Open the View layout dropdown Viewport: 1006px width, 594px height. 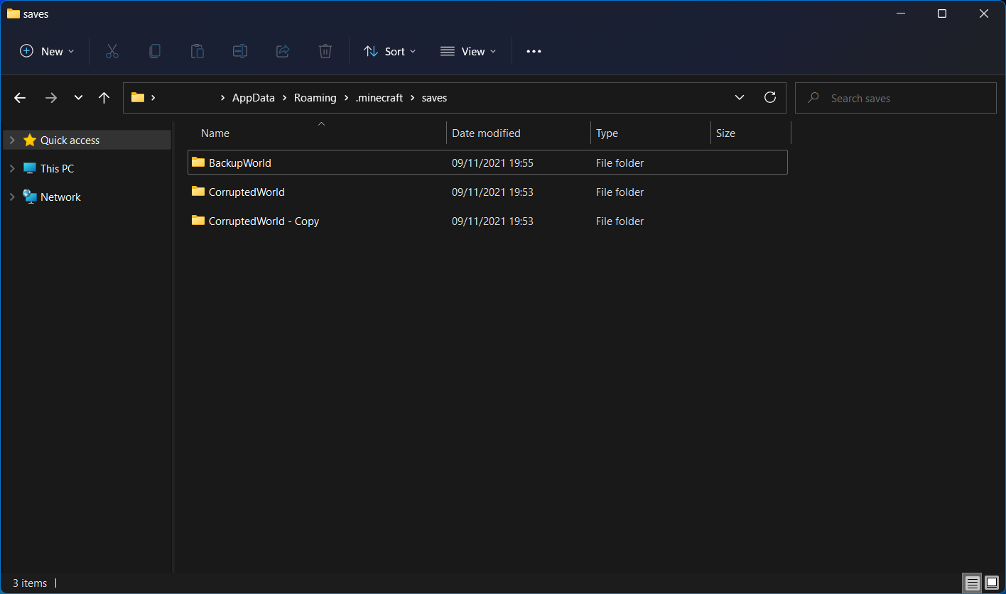coord(468,51)
